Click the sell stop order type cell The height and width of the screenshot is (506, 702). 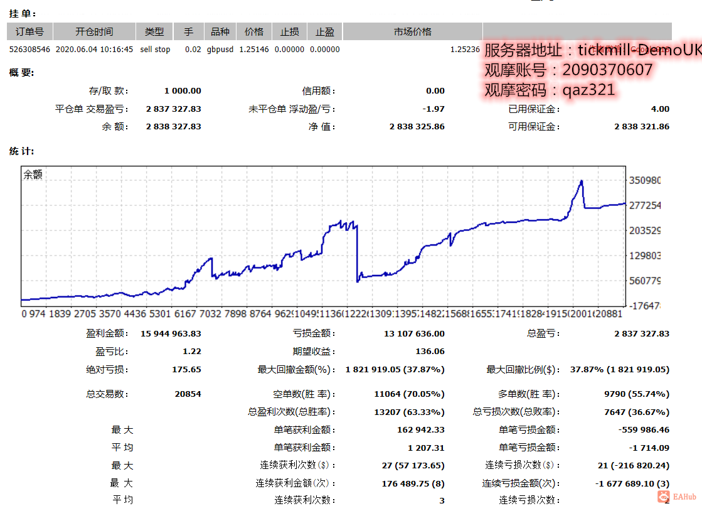155,50
